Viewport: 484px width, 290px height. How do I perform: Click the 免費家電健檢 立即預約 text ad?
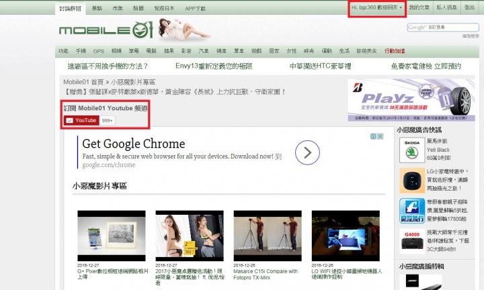click(x=426, y=66)
